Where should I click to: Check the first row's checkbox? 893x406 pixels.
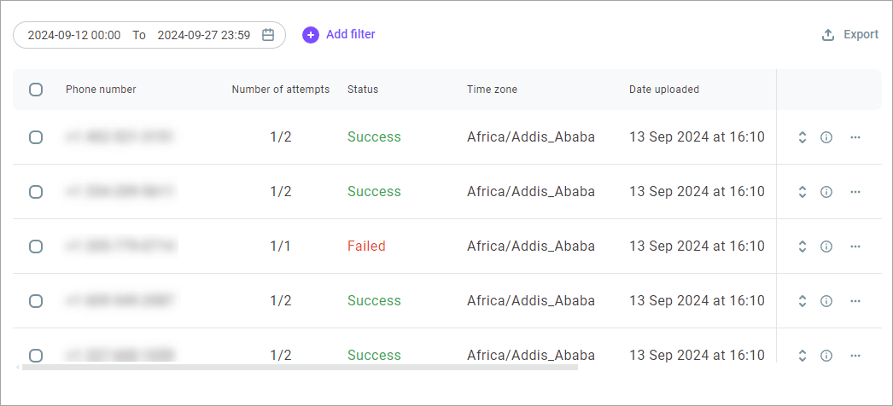pos(36,137)
